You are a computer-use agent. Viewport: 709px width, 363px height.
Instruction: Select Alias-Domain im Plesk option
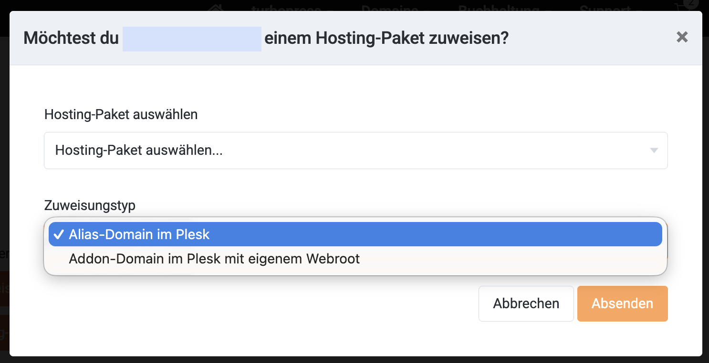coord(355,234)
